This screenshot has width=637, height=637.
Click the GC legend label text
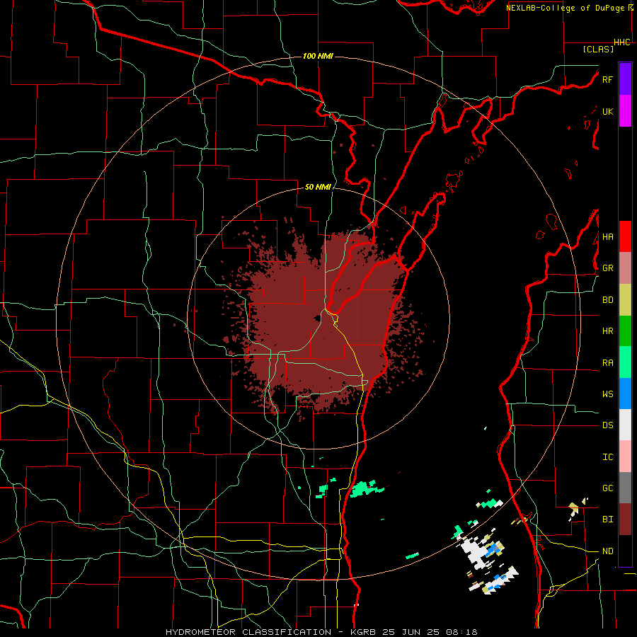point(607,488)
